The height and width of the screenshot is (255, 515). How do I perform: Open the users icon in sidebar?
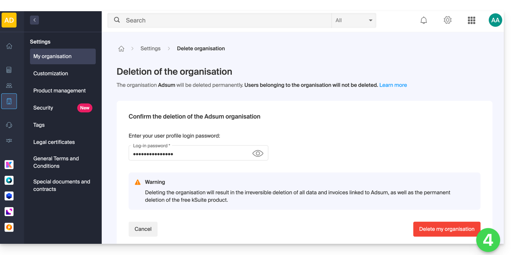tap(9, 85)
